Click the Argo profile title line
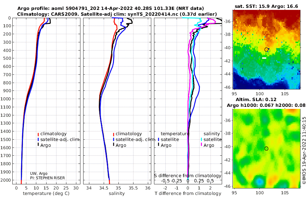This screenshot has width=308, height=198. 111,9
